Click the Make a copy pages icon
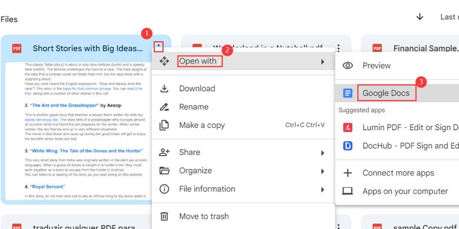Screen dimensions: 459x229 click(164, 125)
